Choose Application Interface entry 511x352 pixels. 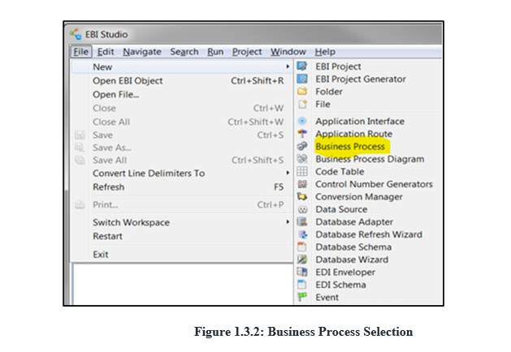[360, 122]
